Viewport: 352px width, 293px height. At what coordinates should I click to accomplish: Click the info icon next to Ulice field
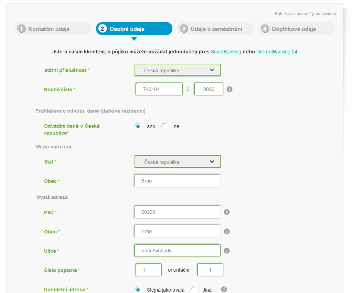[x=227, y=251]
